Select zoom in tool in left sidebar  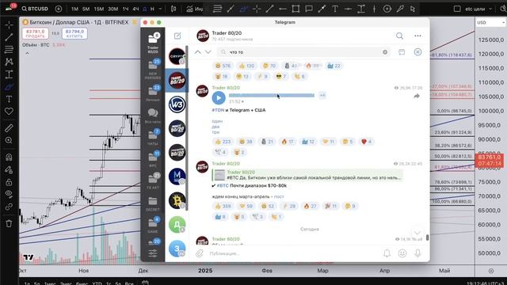click(x=9, y=141)
